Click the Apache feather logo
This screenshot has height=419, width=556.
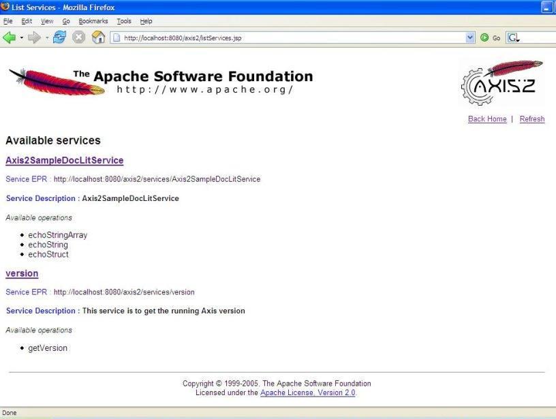click(57, 82)
